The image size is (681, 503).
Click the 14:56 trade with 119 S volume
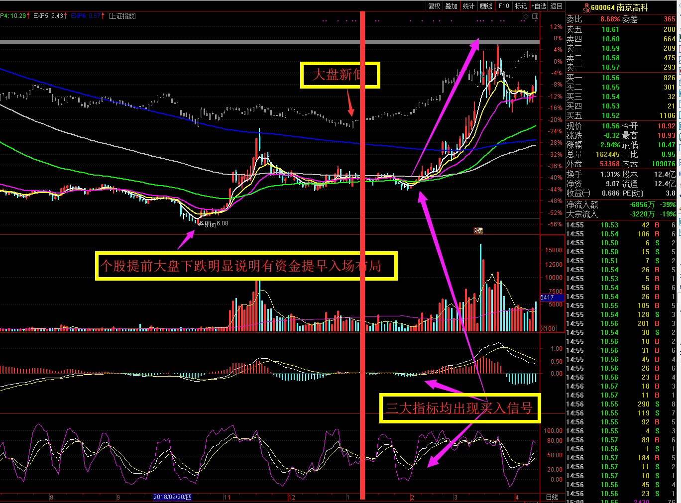(621, 413)
